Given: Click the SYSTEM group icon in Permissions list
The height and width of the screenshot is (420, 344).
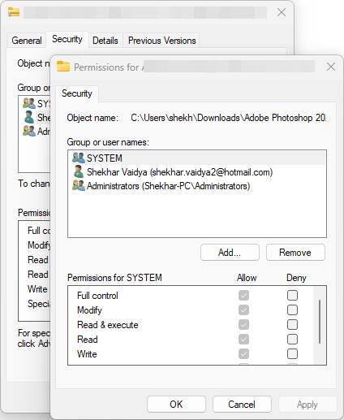Looking at the screenshot, I should (79, 158).
